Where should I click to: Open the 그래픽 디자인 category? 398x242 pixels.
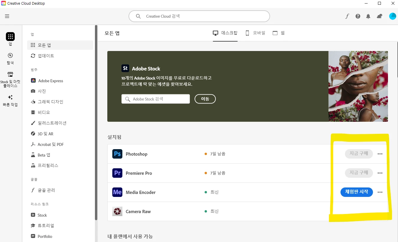[x=60, y=102]
